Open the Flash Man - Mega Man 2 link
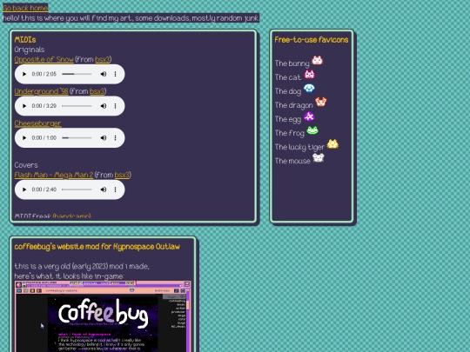Viewport: 470px width, 352px height. [x=54, y=175]
